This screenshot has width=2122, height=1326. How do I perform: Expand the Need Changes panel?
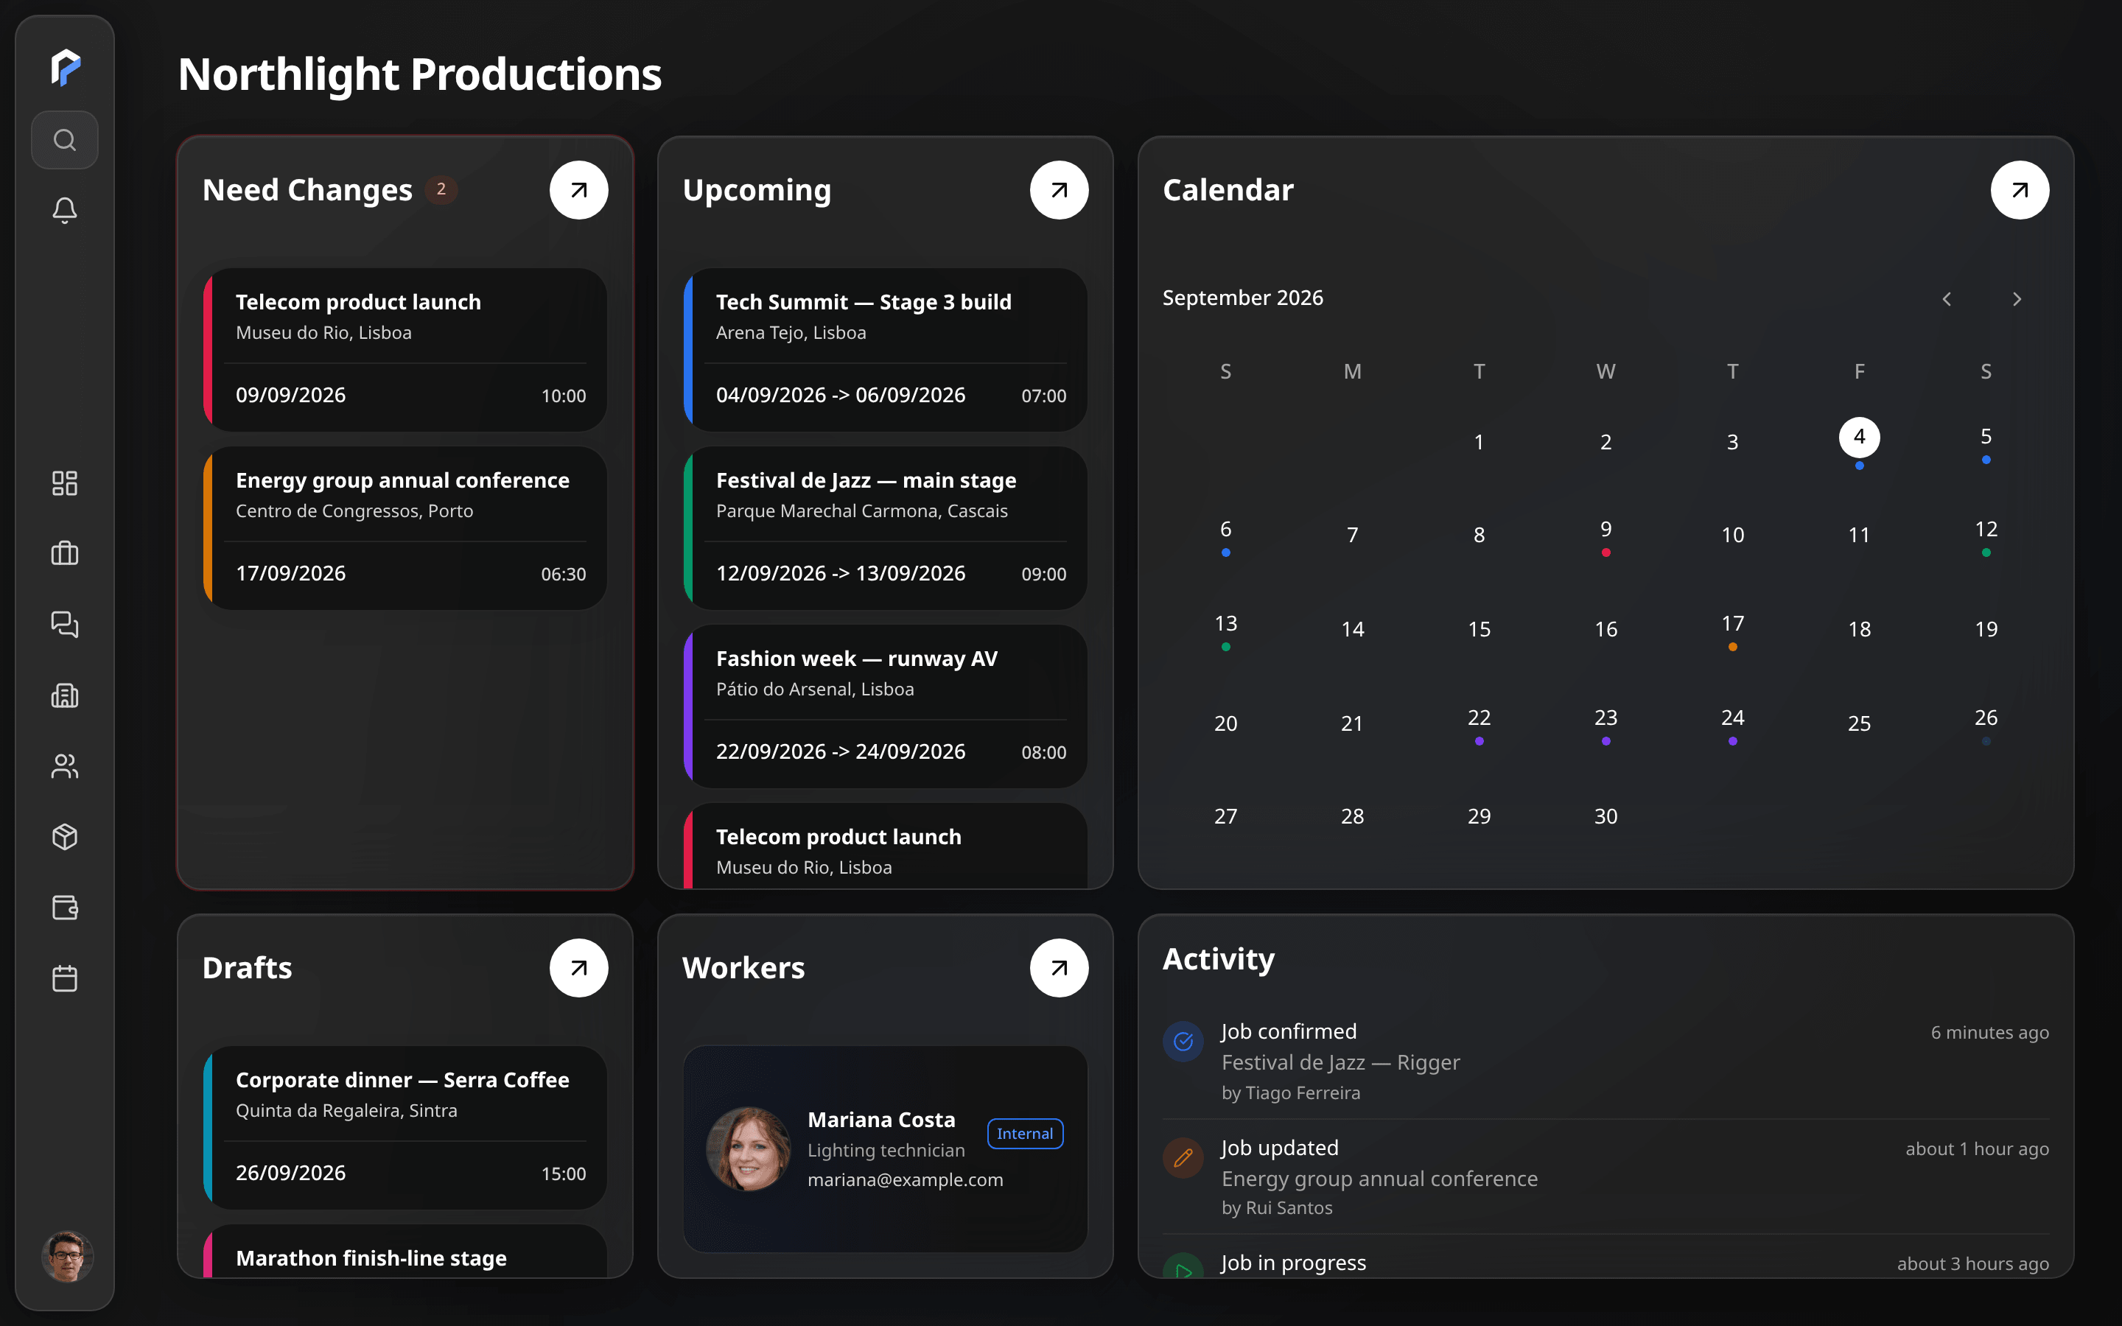point(578,190)
